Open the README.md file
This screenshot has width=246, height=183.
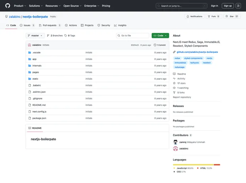(x=39, y=105)
